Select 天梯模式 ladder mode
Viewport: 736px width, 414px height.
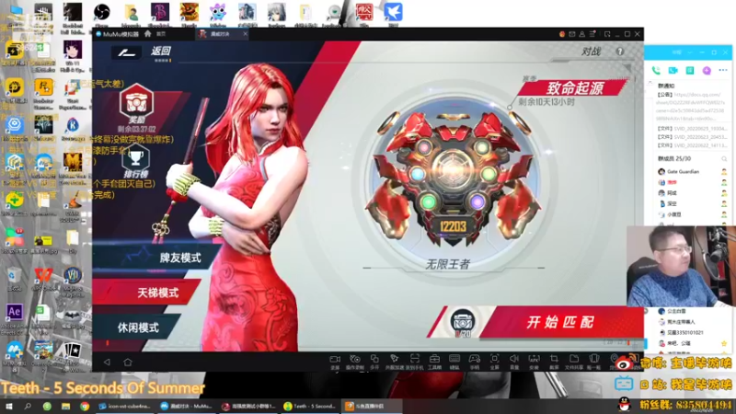(x=157, y=293)
